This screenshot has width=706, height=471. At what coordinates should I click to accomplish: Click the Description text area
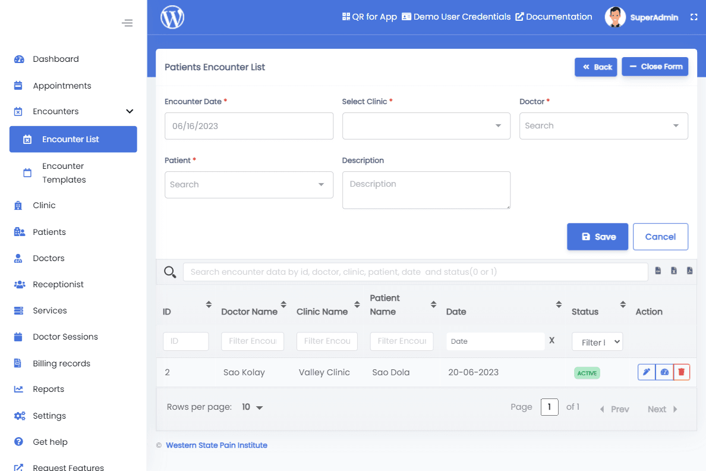[426, 190]
